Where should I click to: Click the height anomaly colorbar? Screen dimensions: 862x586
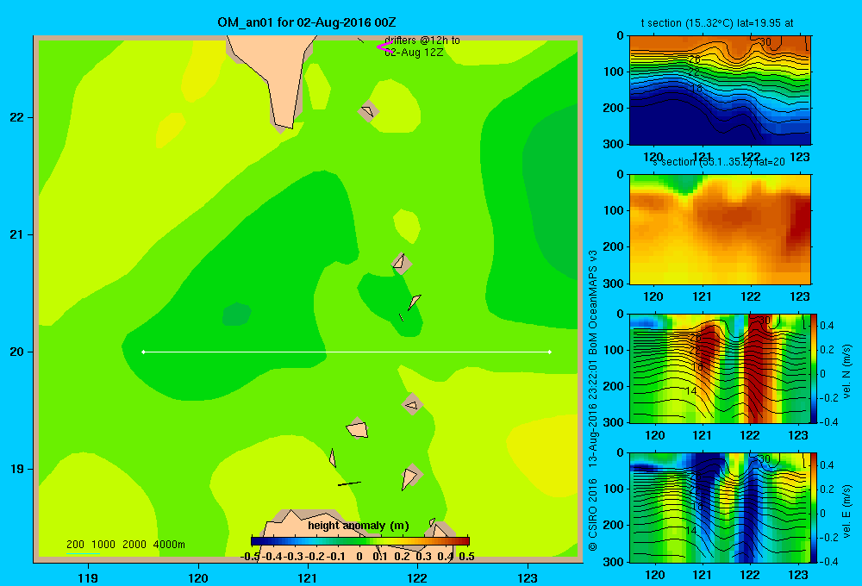(x=360, y=541)
